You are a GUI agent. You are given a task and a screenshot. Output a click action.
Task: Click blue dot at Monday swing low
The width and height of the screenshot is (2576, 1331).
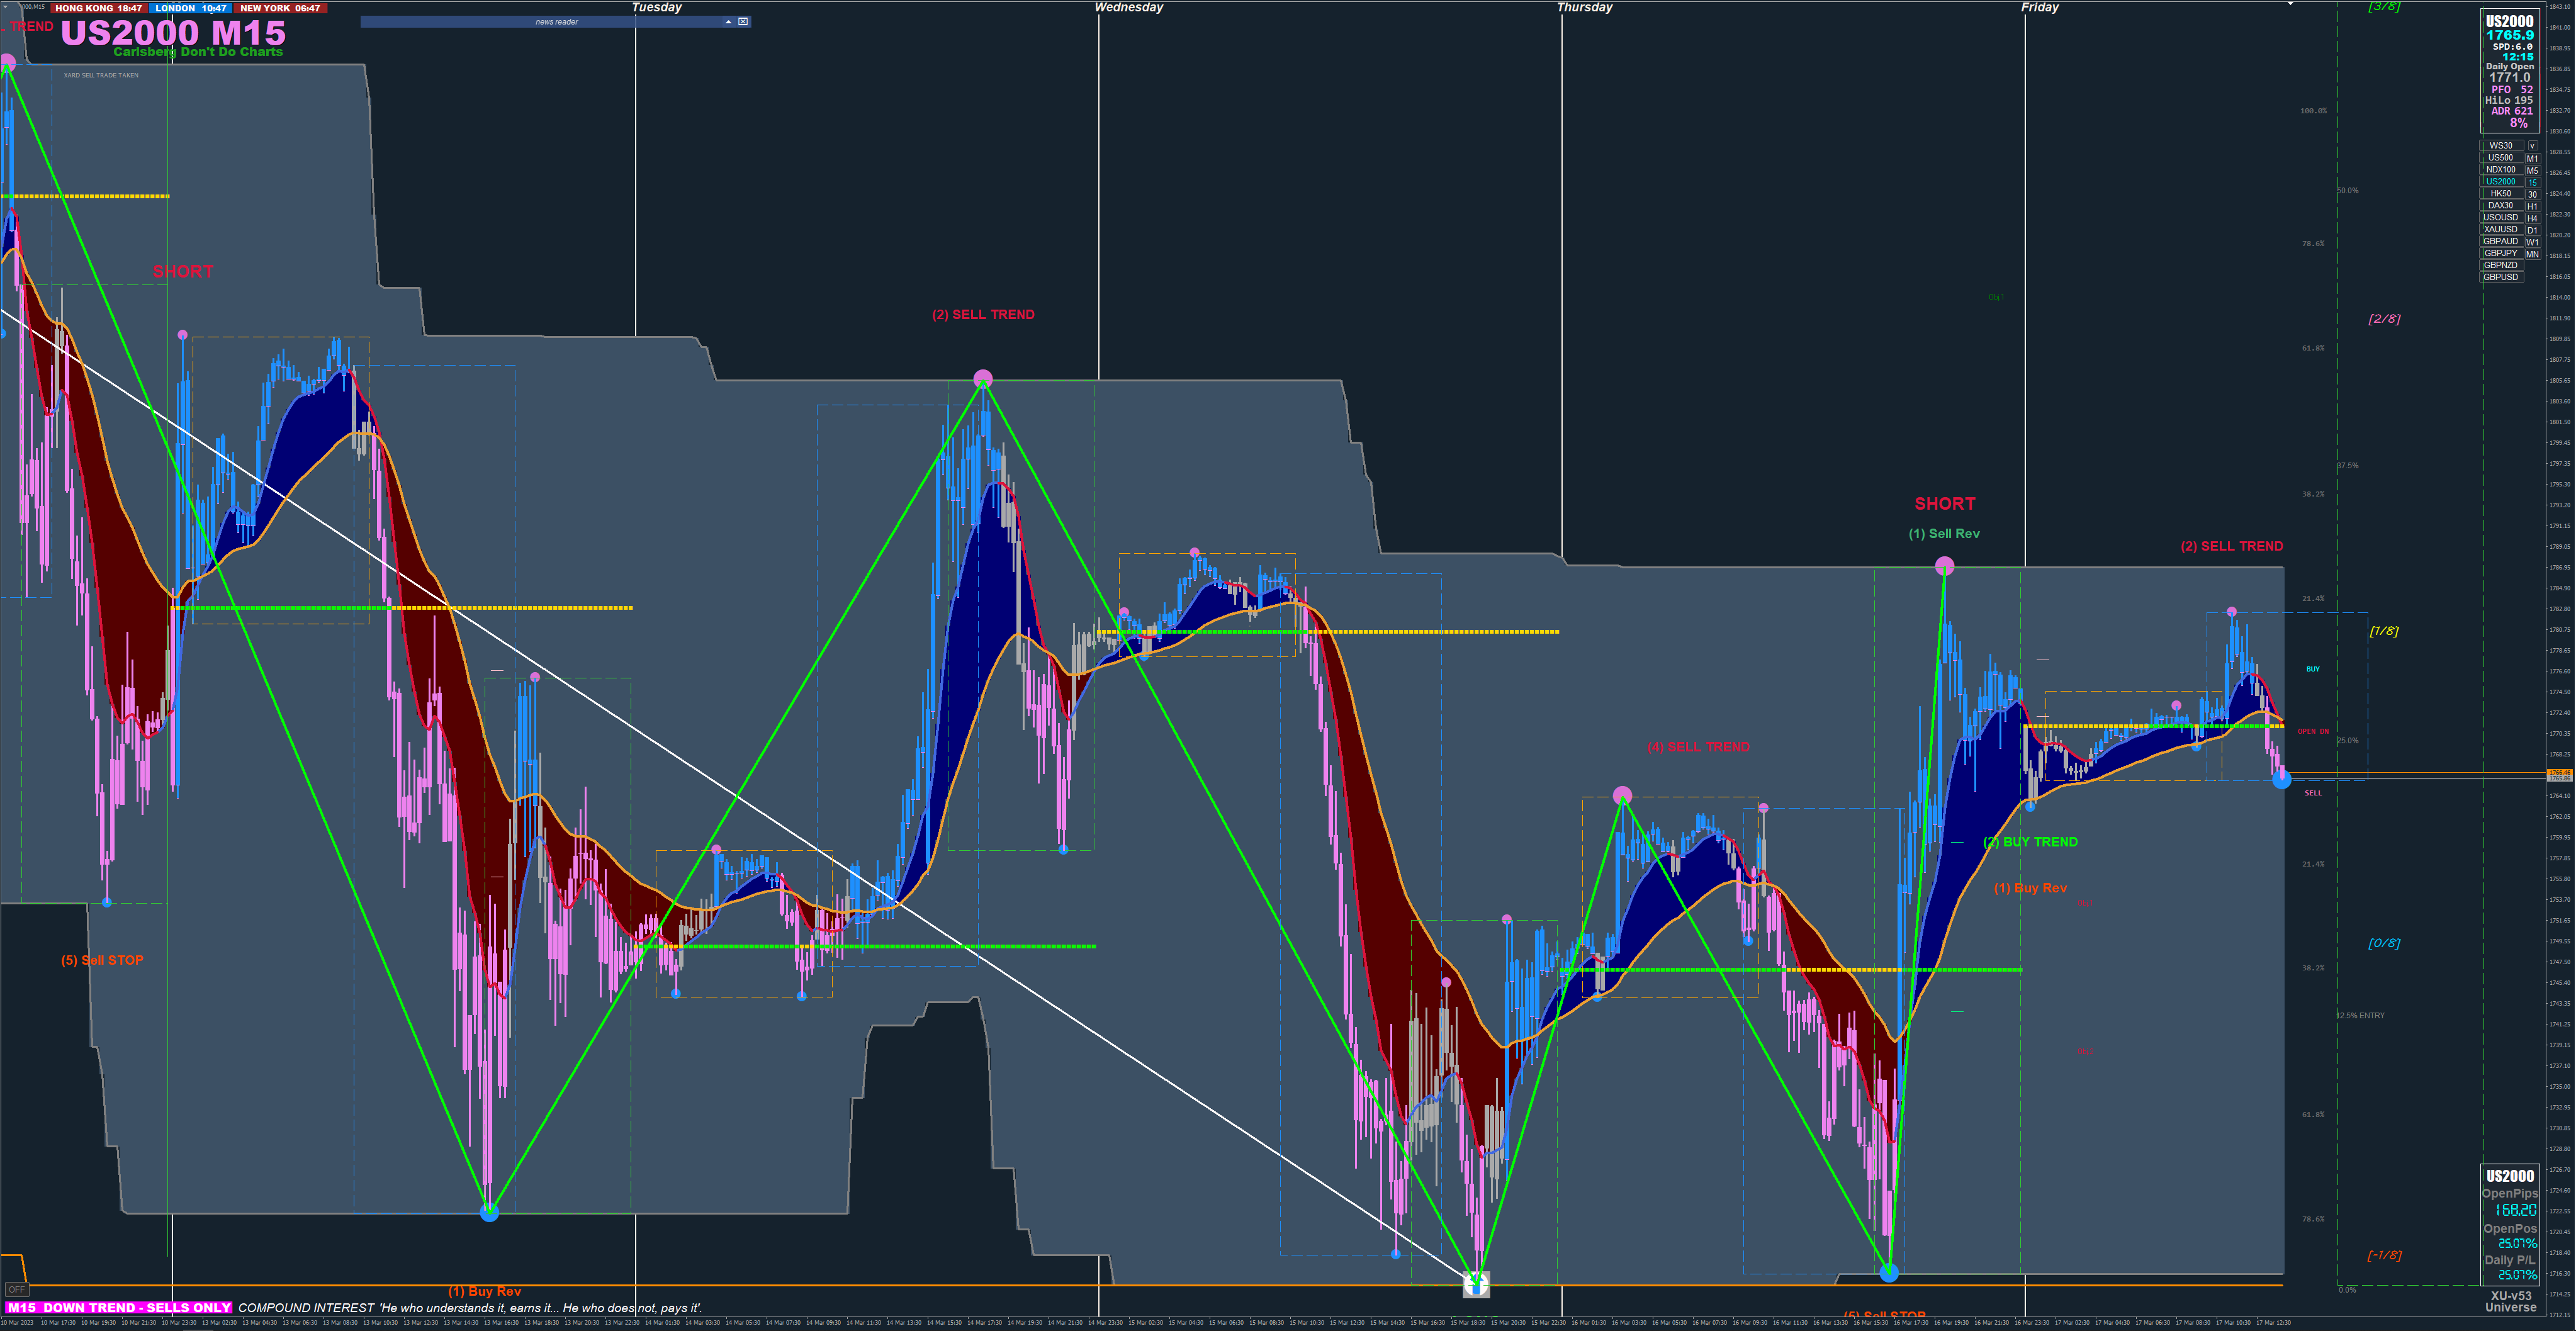click(489, 1213)
